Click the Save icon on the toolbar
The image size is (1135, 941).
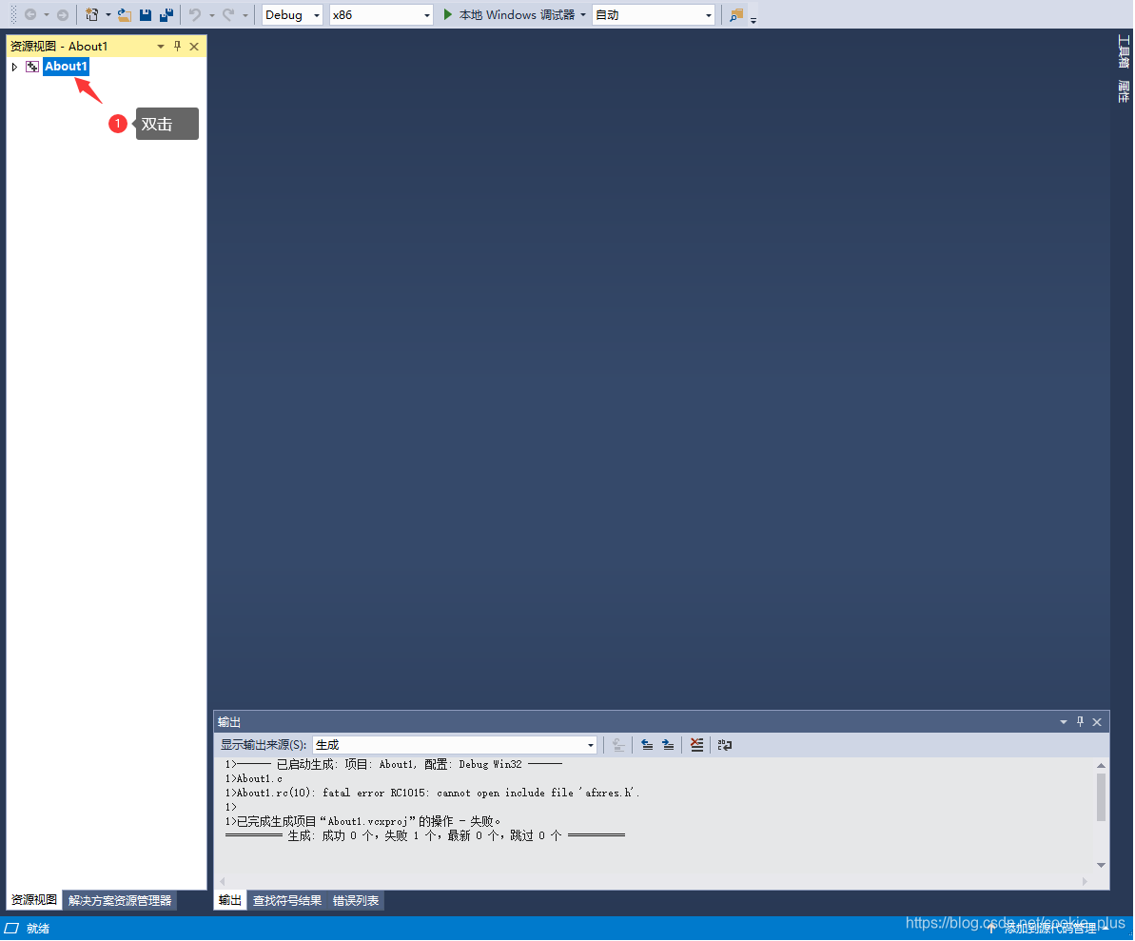tap(145, 14)
